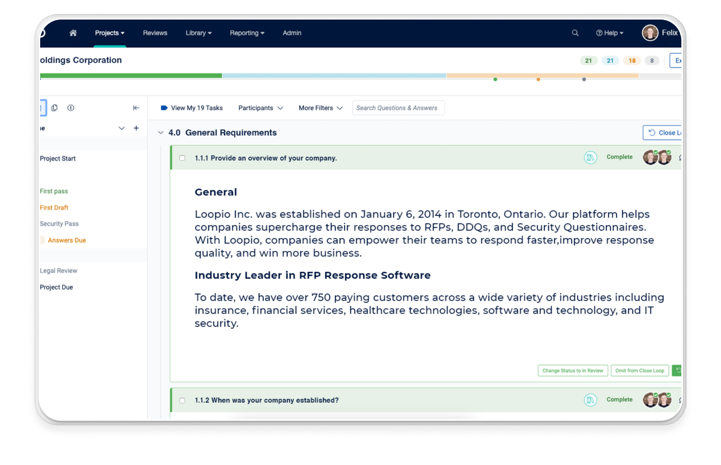Click Felix's profile avatar
Image resolution: width=721 pixels, height=465 pixels.
pos(650,33)
